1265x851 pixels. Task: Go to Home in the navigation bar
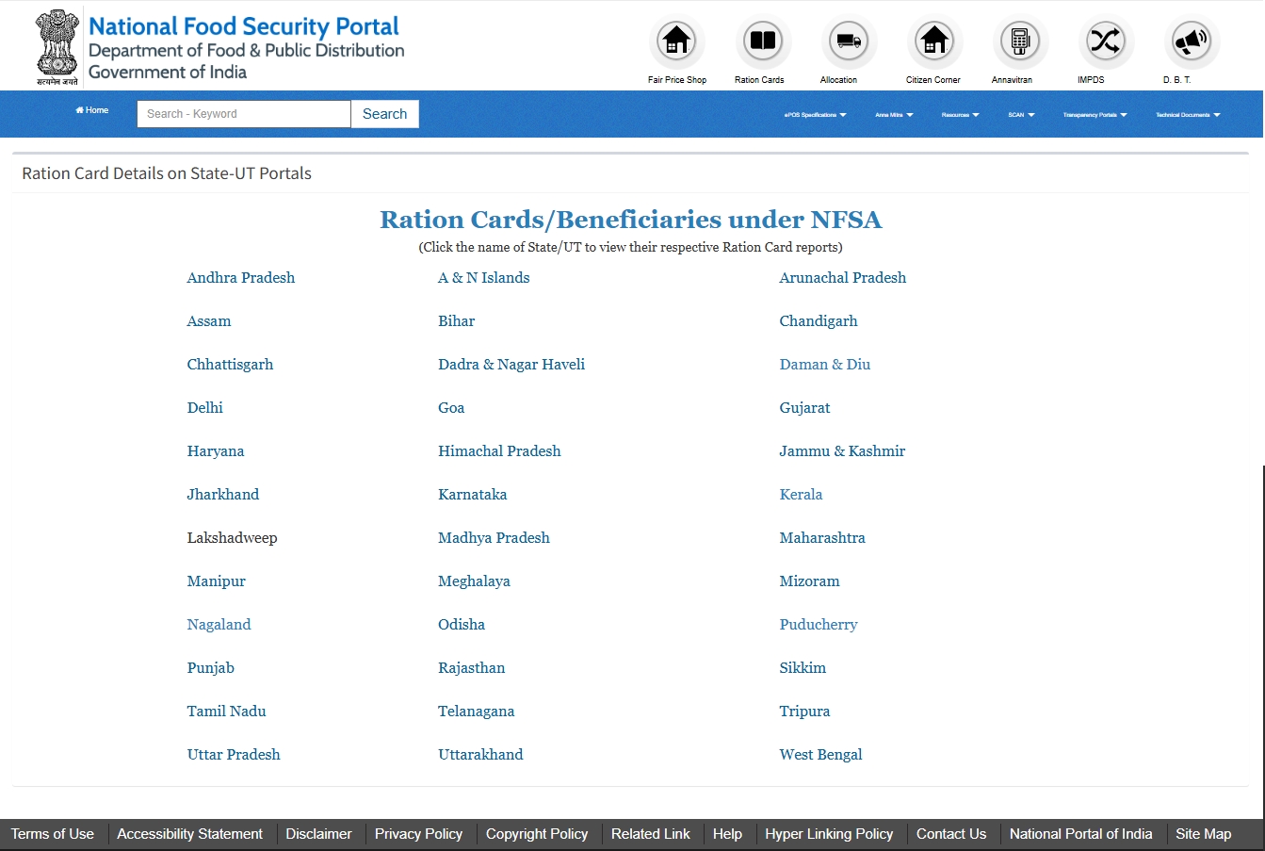coord(92,110)
